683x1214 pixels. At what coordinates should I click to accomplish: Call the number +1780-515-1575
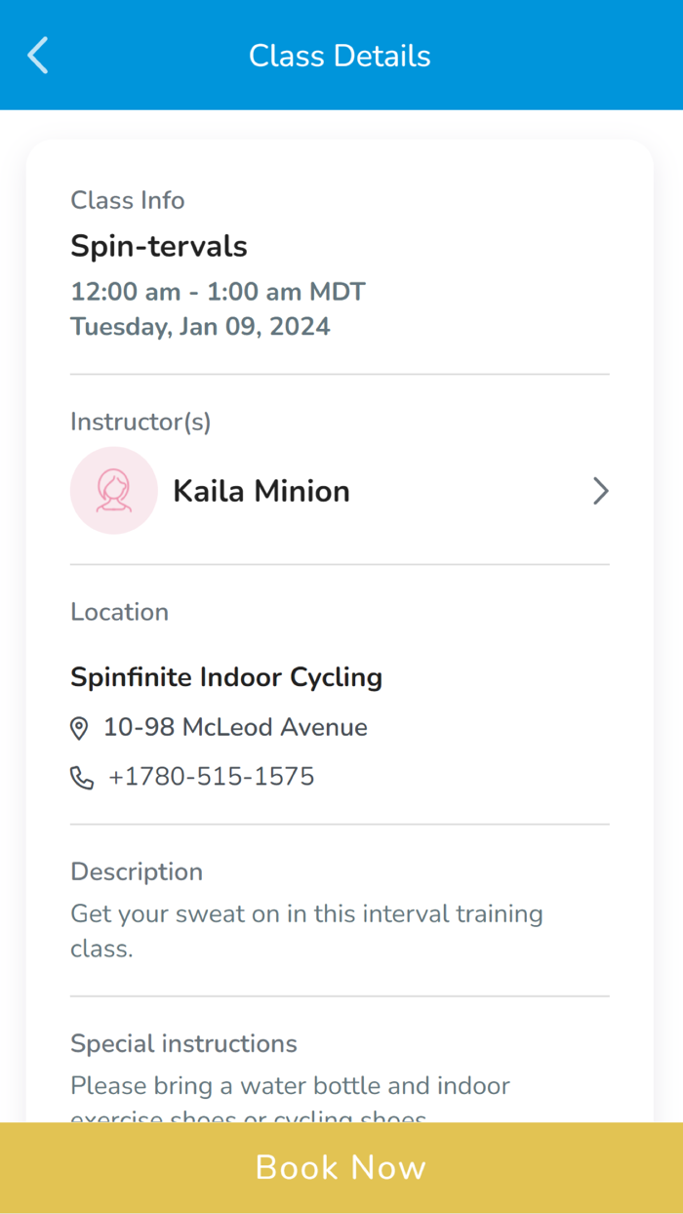click(x=212, y=777)
